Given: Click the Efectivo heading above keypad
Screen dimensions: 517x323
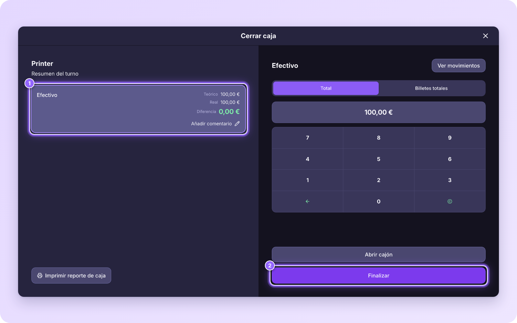Looking at the screenshot, I should tap(285, 66).
